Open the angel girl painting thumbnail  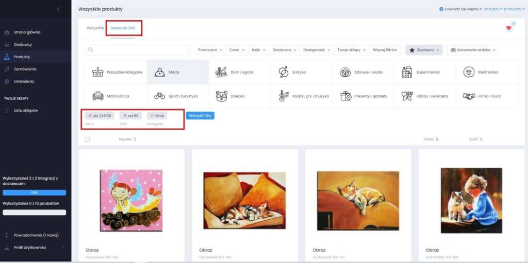(131, 200)
